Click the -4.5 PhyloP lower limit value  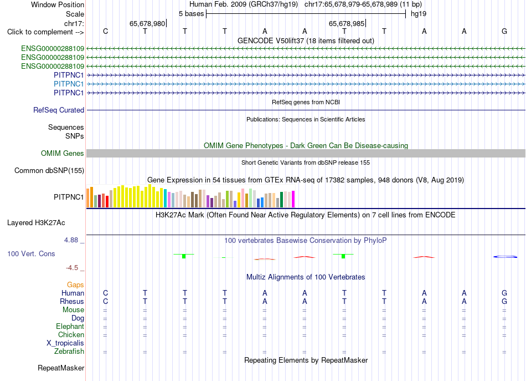[x=72, y=268]
